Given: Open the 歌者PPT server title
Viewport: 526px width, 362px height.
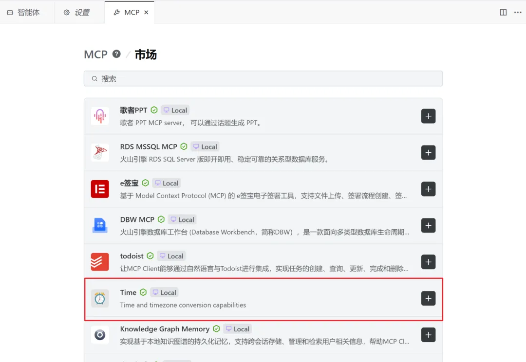Looking at the screenshot, I should [x=133, y=110].
